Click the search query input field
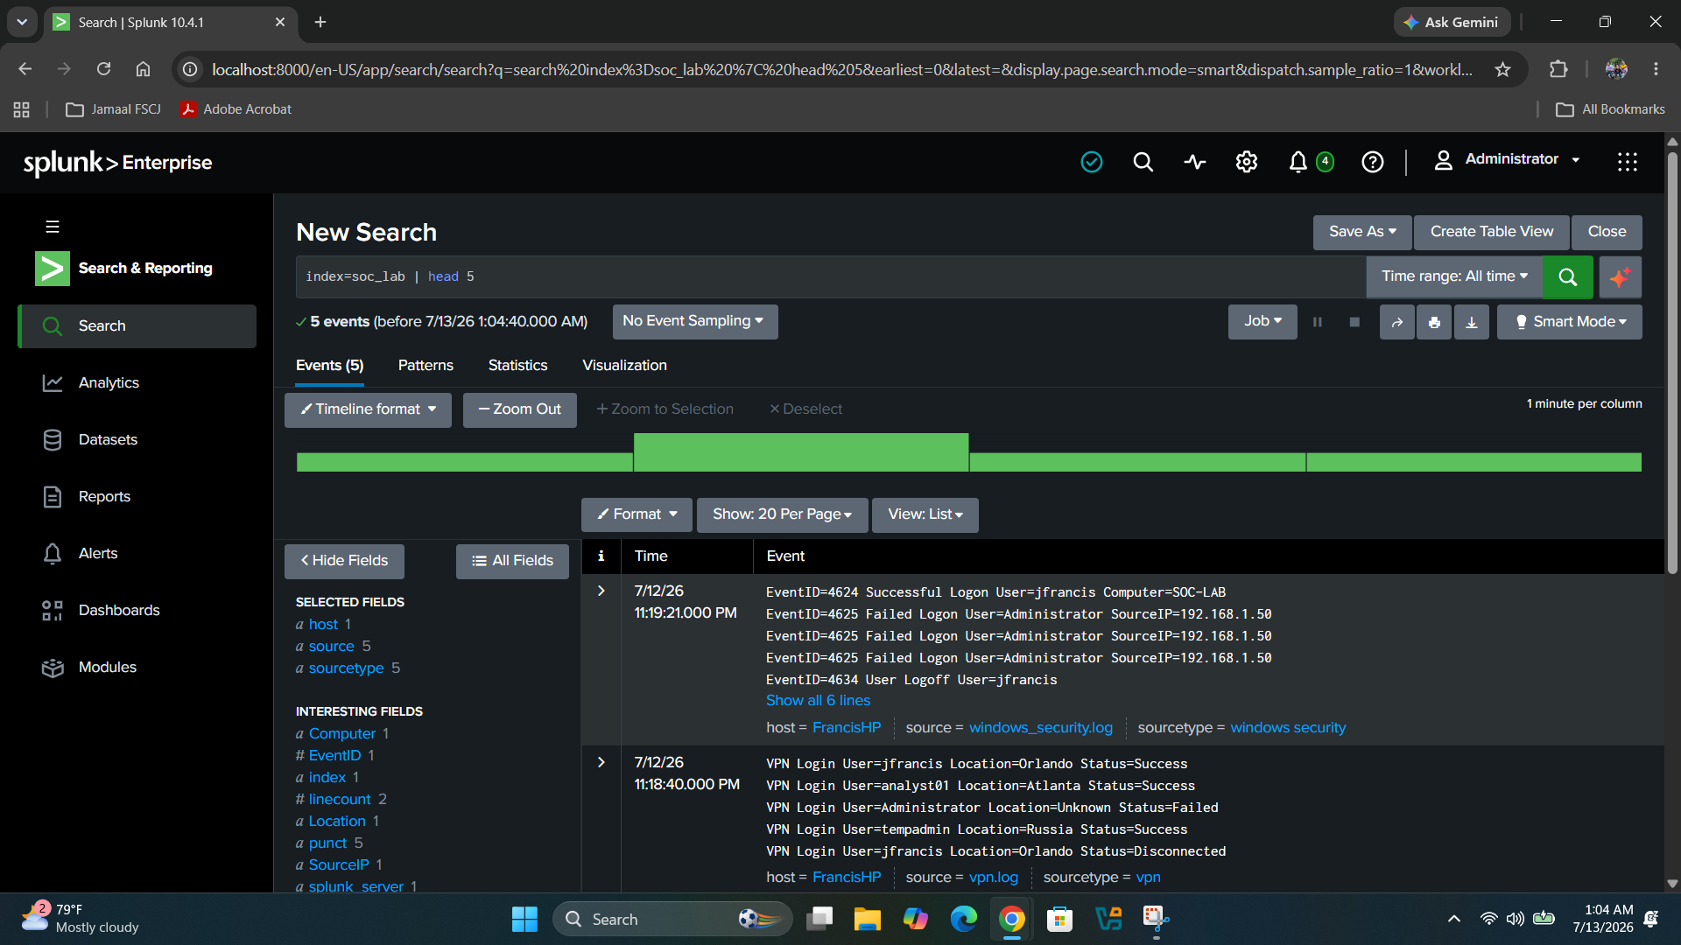This screenshot has width=1681, height=945. point(831,276)
